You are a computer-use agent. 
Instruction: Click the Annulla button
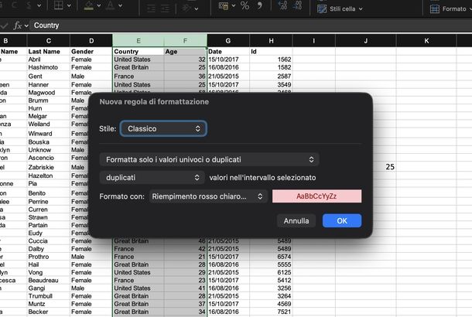tap(296, 221)
